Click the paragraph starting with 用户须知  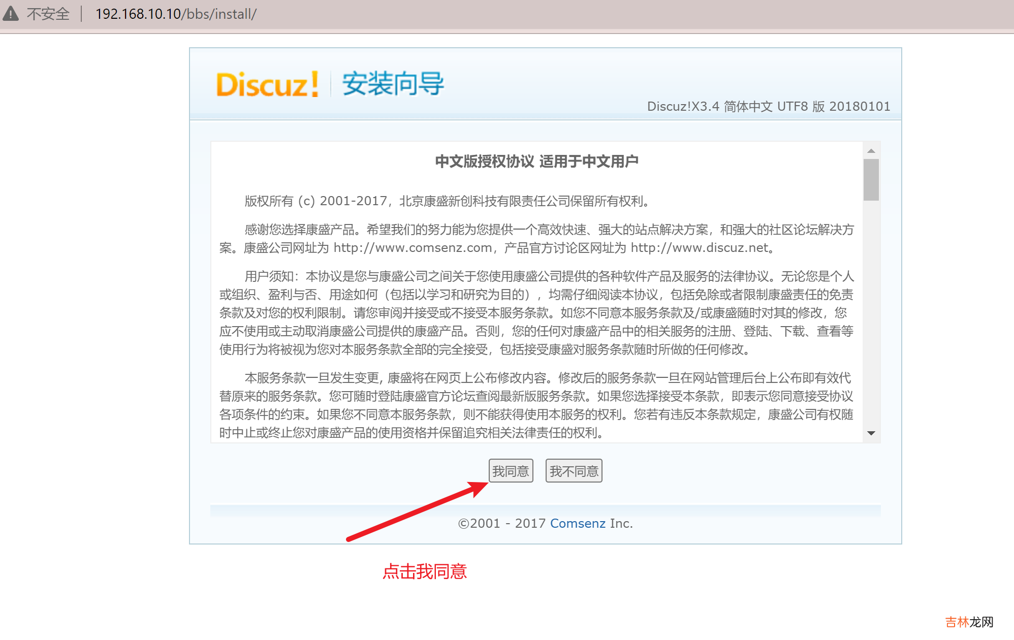[x=536, y=313]
